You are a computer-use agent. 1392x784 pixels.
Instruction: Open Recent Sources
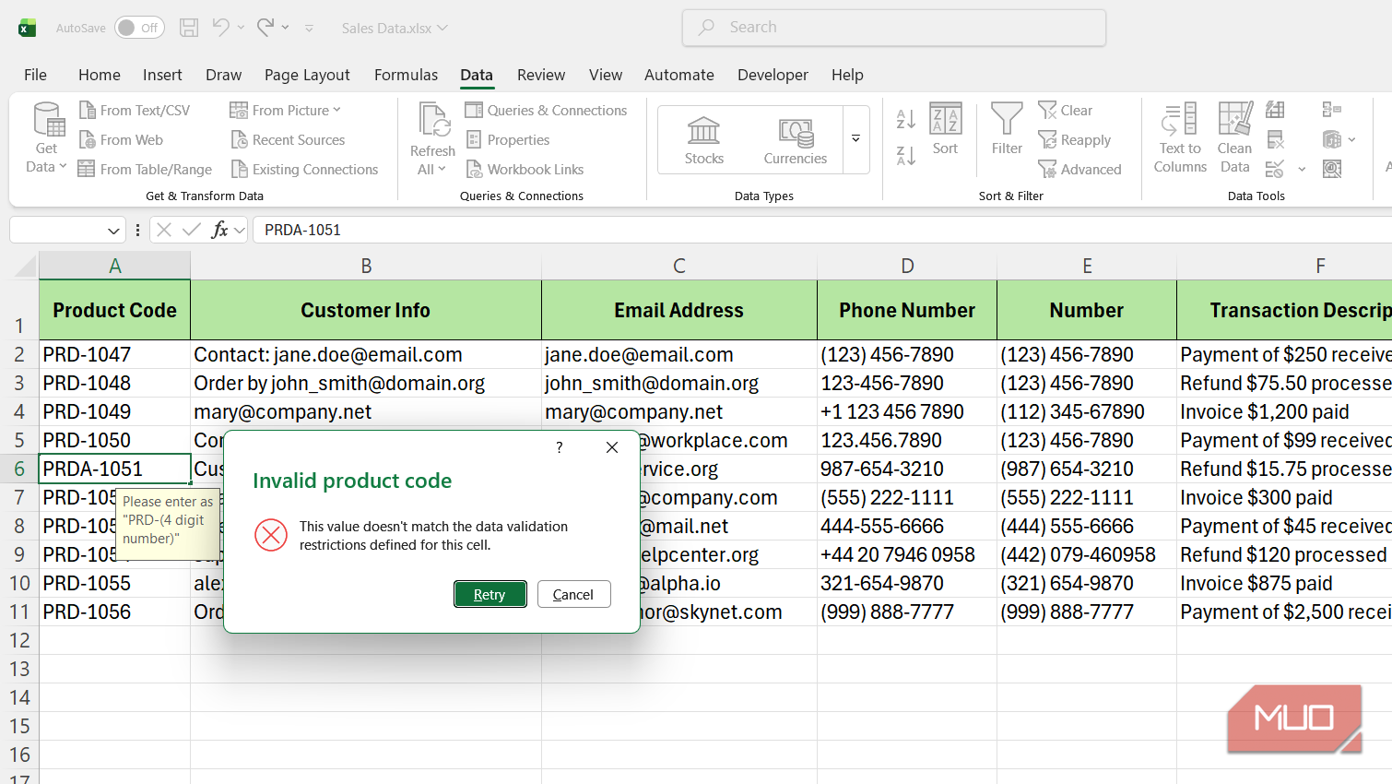click(288, 140)
